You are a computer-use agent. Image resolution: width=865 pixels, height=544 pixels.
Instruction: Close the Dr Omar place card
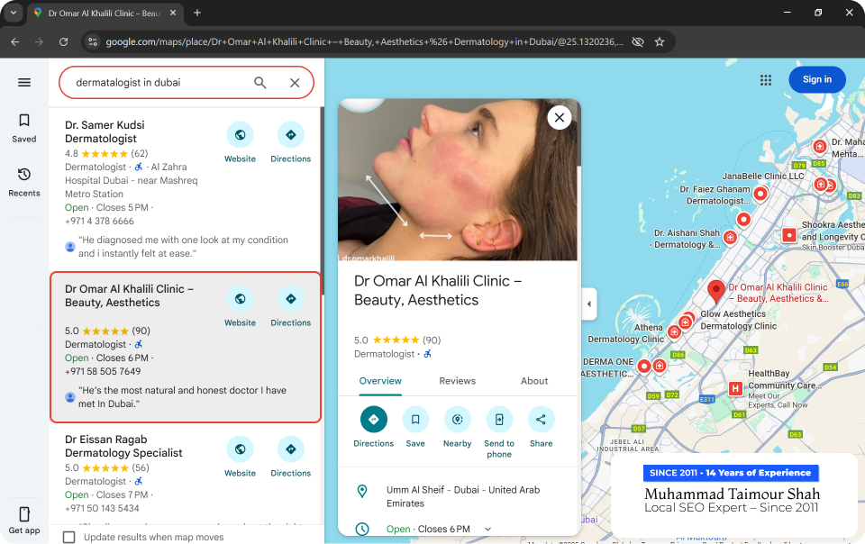[x=560, y=117]
